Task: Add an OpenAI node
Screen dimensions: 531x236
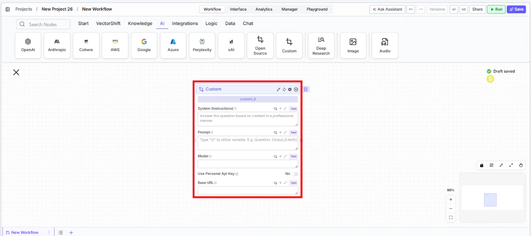Action: (x=28, y=45)
